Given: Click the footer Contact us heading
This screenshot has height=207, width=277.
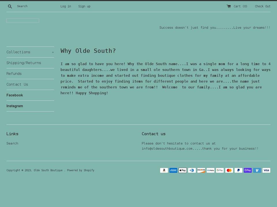Looking at the screenshot, I should [154, 134].
